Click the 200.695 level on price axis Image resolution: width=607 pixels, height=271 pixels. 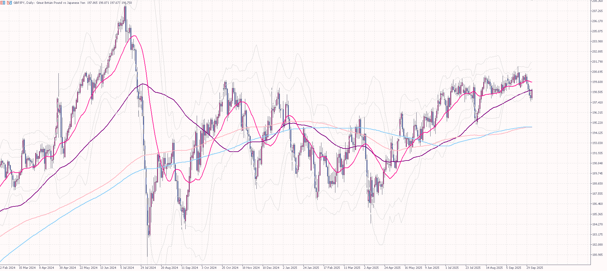tap(597, 72)
